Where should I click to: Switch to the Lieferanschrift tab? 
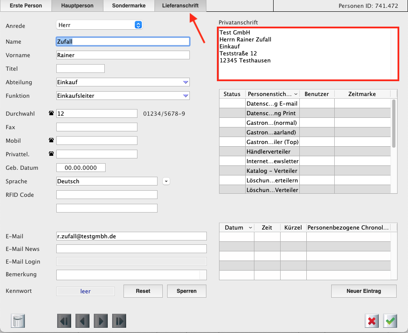(180, 6)
